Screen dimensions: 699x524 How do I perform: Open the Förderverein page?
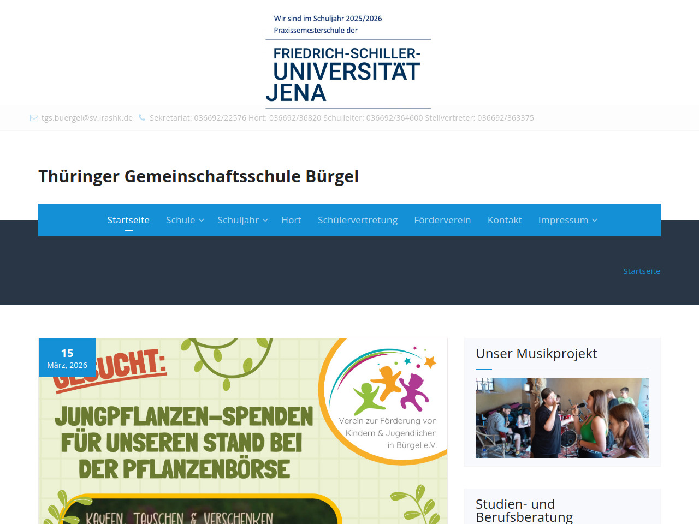[x=442, y=220]
